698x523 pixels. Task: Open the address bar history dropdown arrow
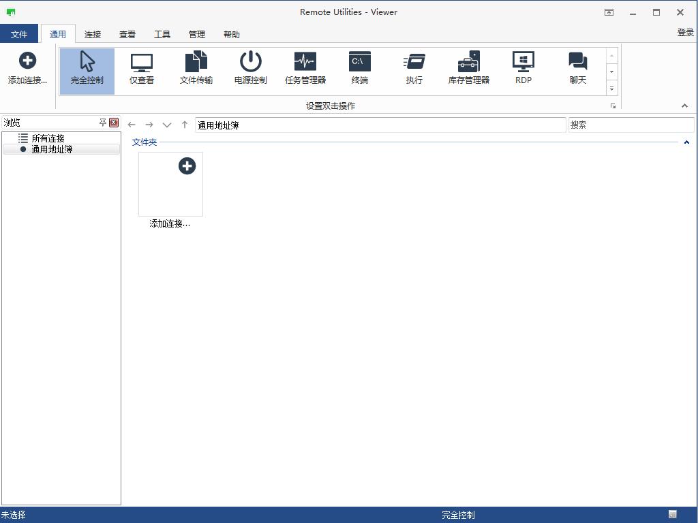[167, 125]
